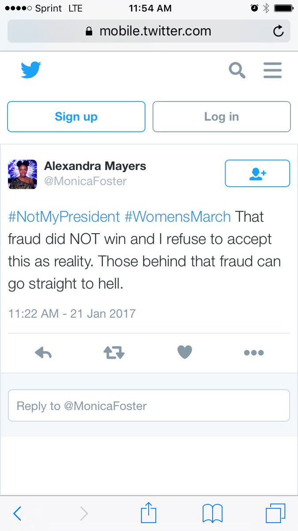This screenshot has width=298, height=531.
Task: Open Twitter search magnifier icon
Action: point(237,70)
